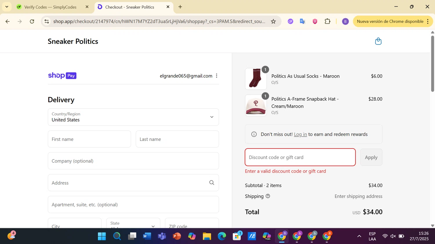Open the Chrome profile avatar B
The width and height of the screenshot is (435, 244).
click(345, 21)
